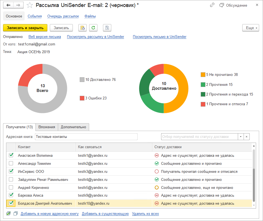Click Добавить в новую адресную книгу link
The image size is (263, 221).
click(50, 214)
